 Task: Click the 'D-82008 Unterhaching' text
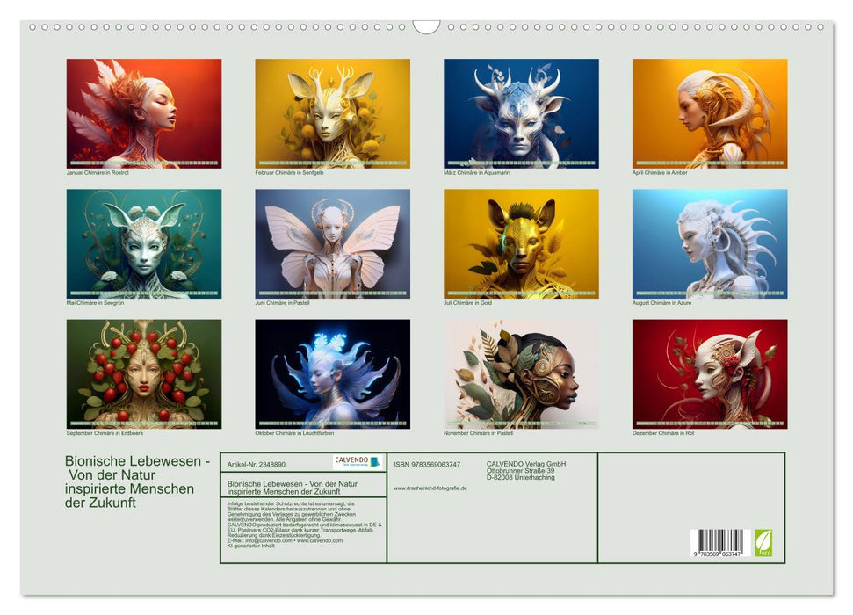click(521, 477)
